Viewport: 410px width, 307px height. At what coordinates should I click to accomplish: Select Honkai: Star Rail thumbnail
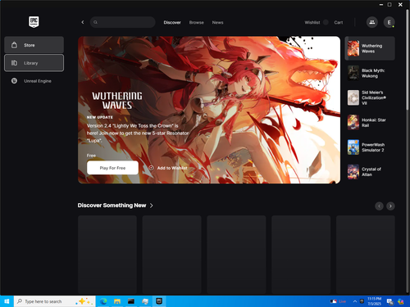point(353,122)
